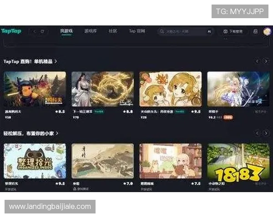Screen dimensions: 273x218
Task: Click the ¥58 game title text
Action: pos(13,112)
